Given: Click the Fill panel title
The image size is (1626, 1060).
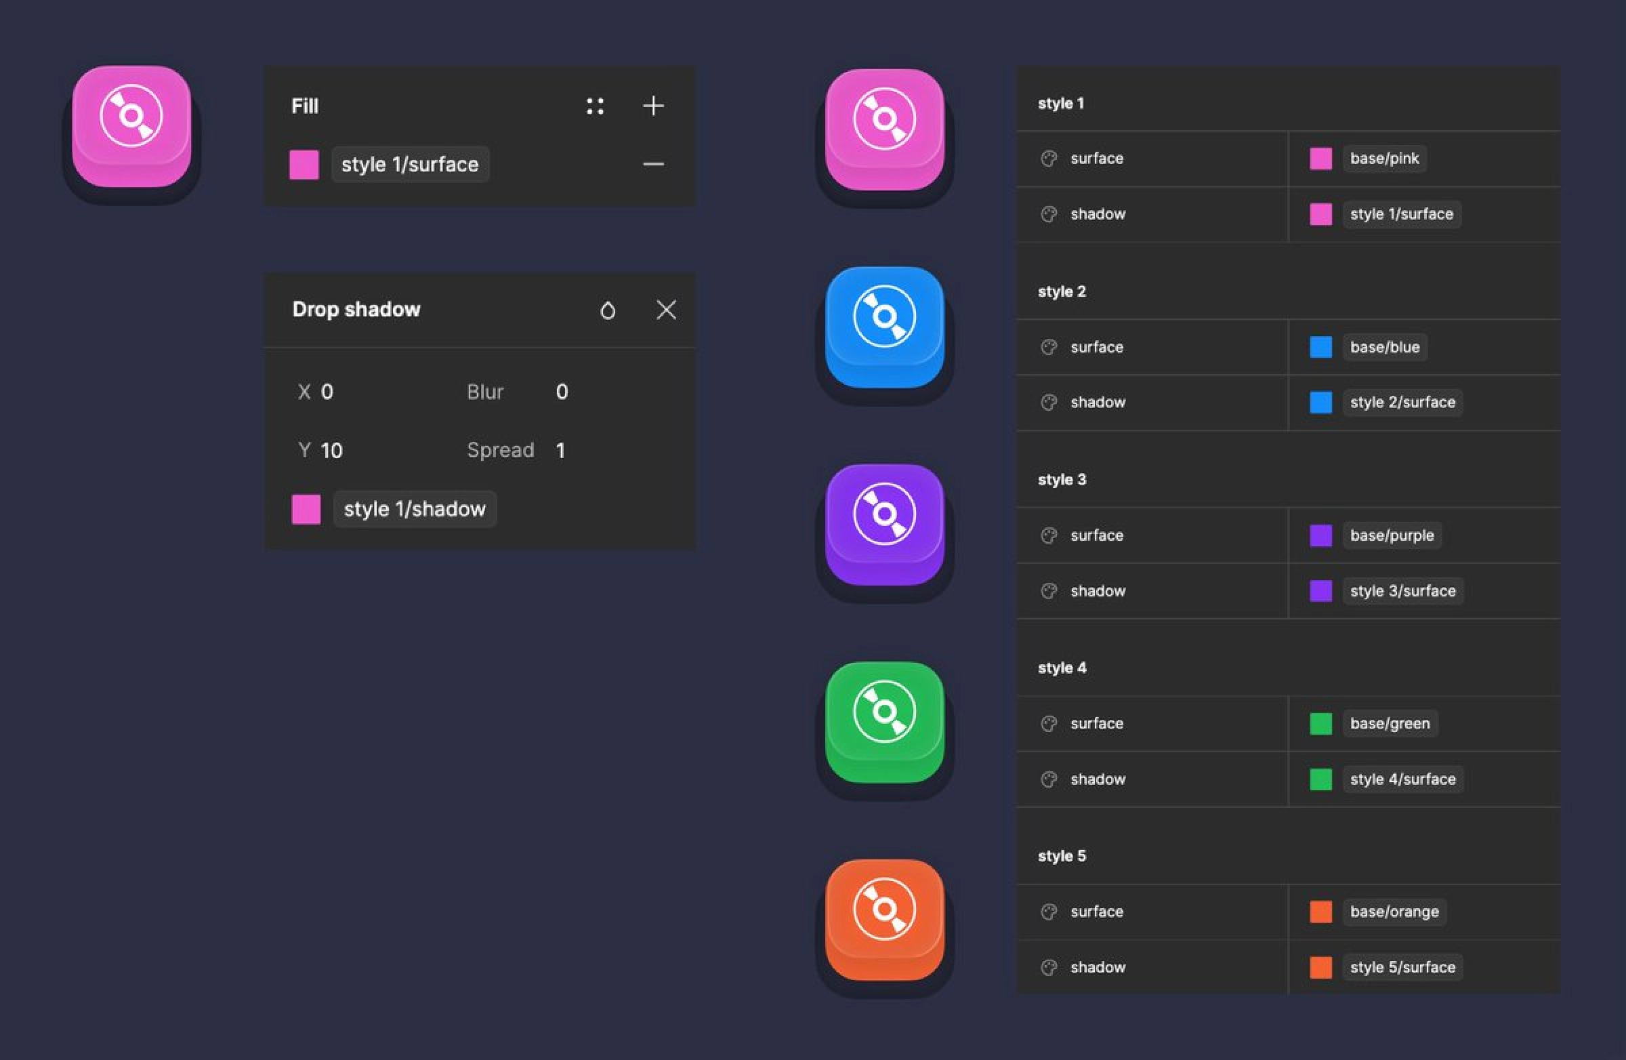Looking at the screenshot, I should (x=305, y=106).
